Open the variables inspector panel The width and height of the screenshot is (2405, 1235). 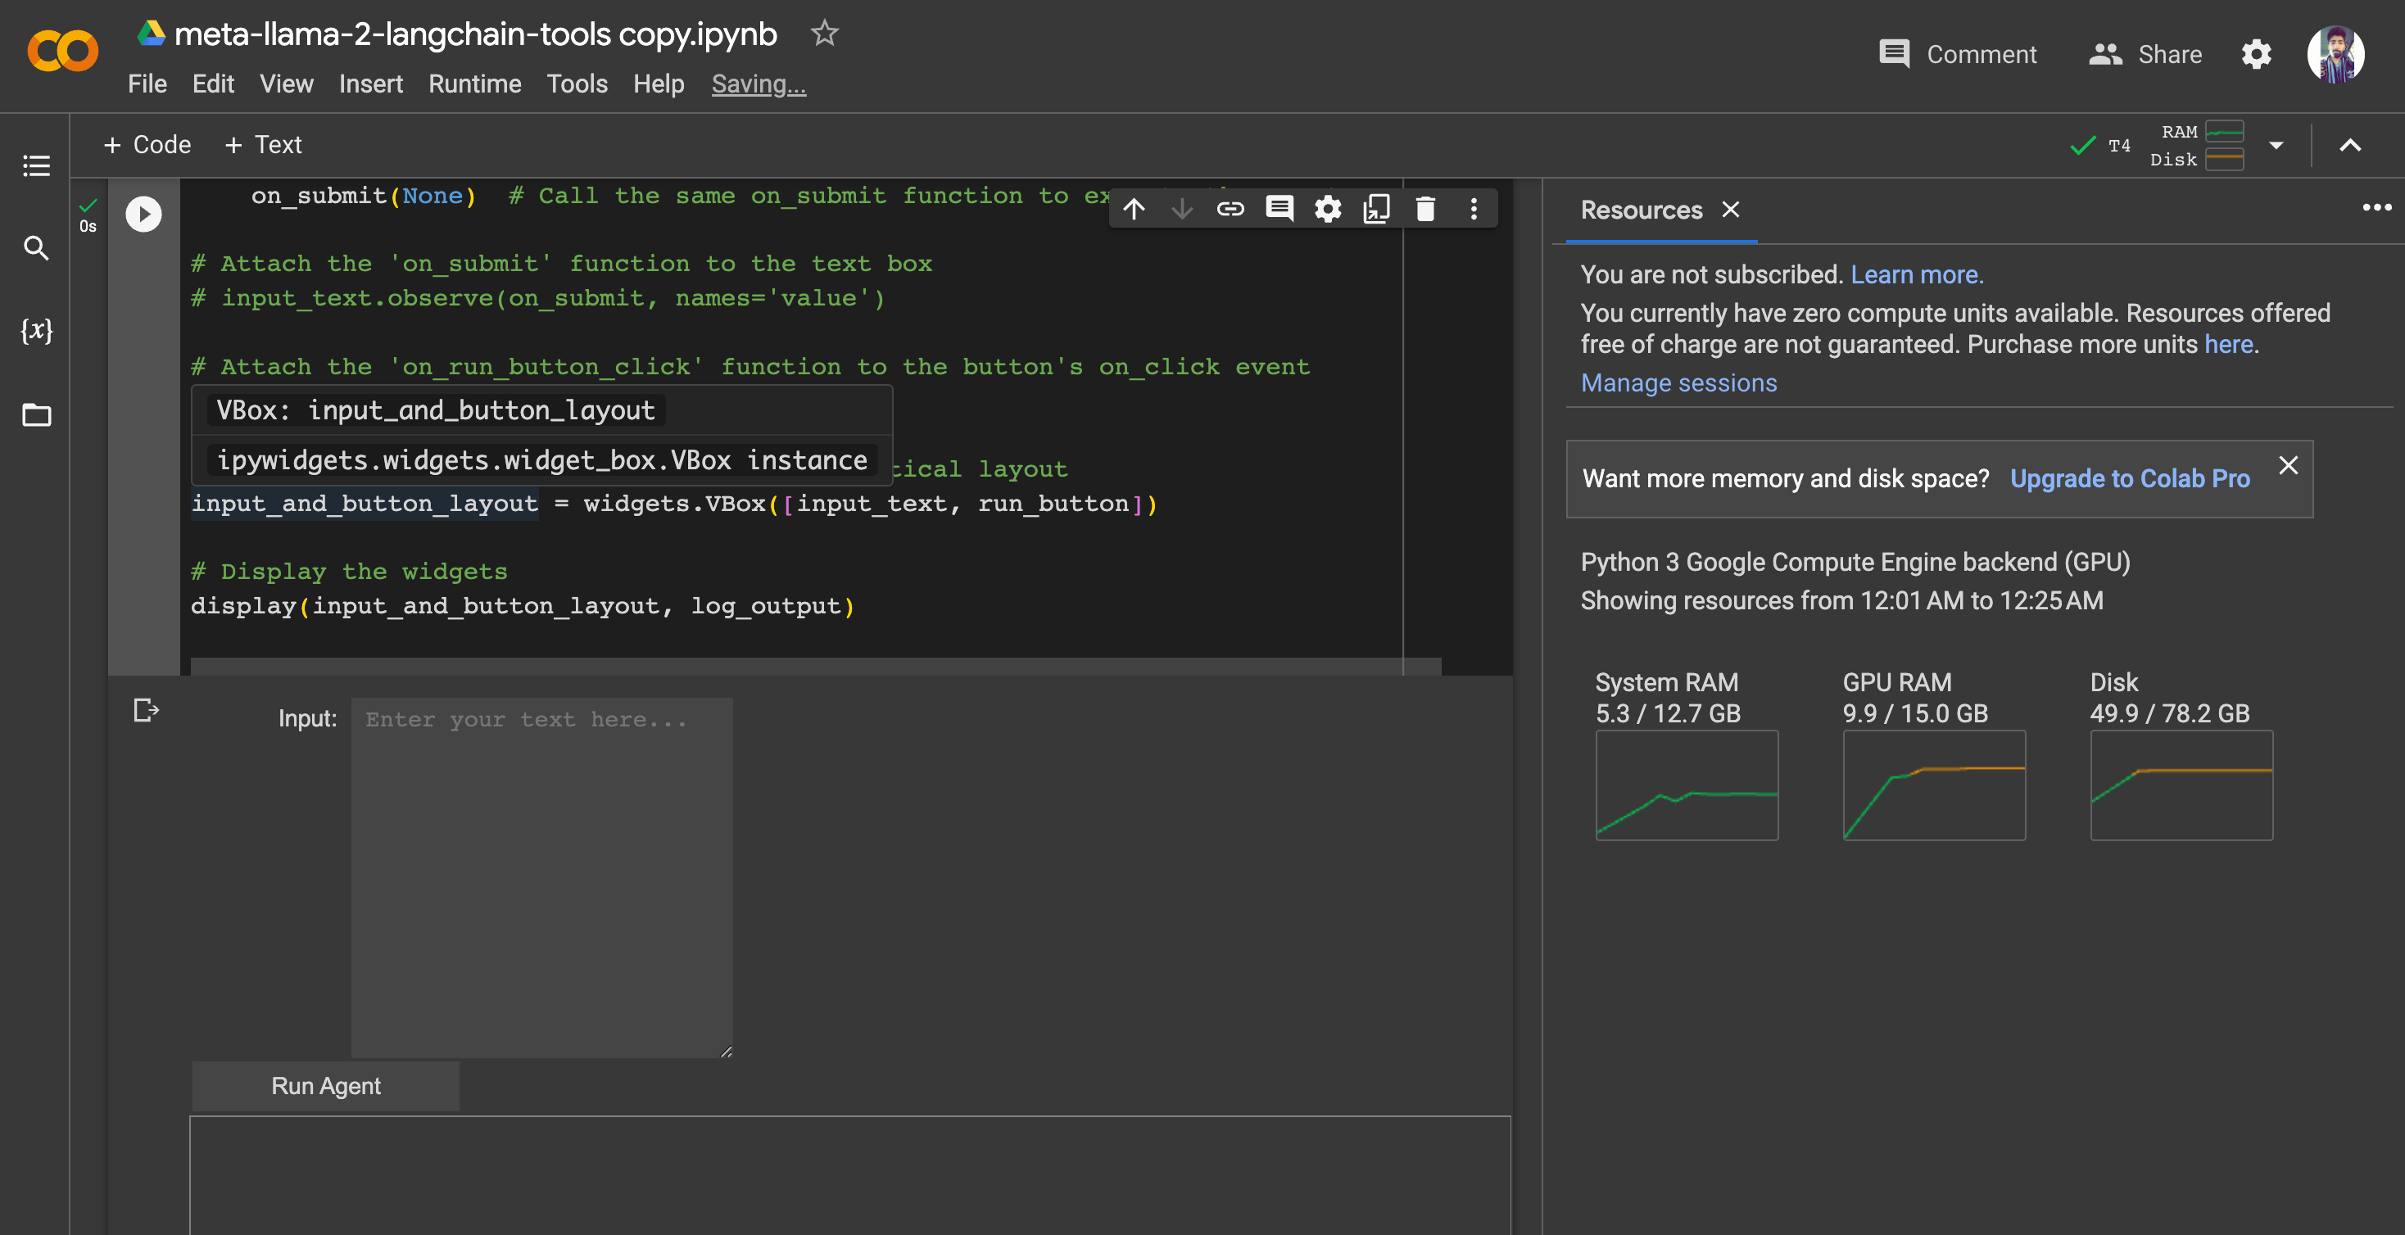point(36,331)
